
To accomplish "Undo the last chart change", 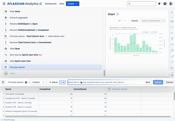I will point(120,21).
